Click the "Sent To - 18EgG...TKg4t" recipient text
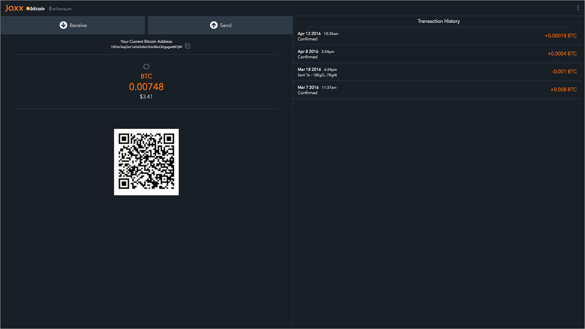 (317, 75)
